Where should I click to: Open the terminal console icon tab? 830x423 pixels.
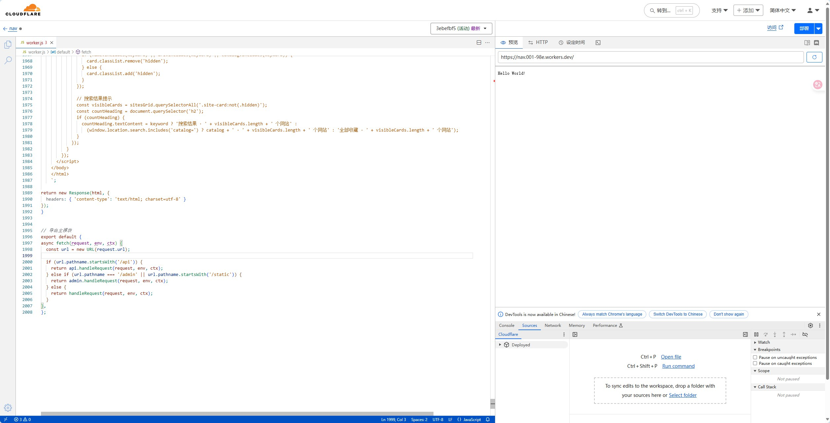point(598,43)
